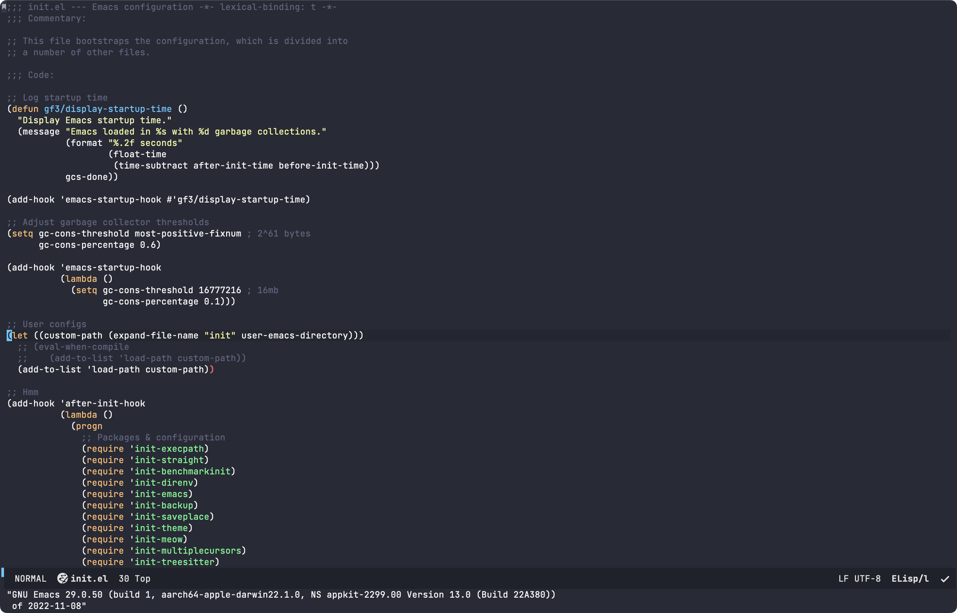
Task: Click the red highlighted closing parenthesis
Action: (211, 369)
